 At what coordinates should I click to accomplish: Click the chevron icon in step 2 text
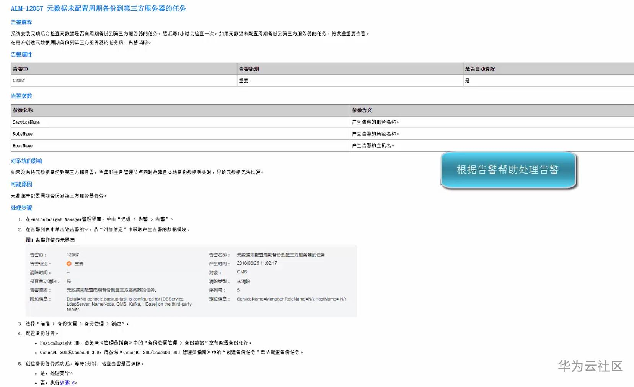pyautogui.click(x=86, y=229)
